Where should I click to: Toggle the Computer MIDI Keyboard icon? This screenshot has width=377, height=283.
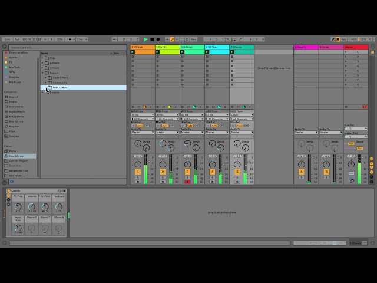[338, 40]
